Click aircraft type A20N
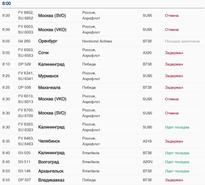This screenshot has height=185, width=205. 147,162
